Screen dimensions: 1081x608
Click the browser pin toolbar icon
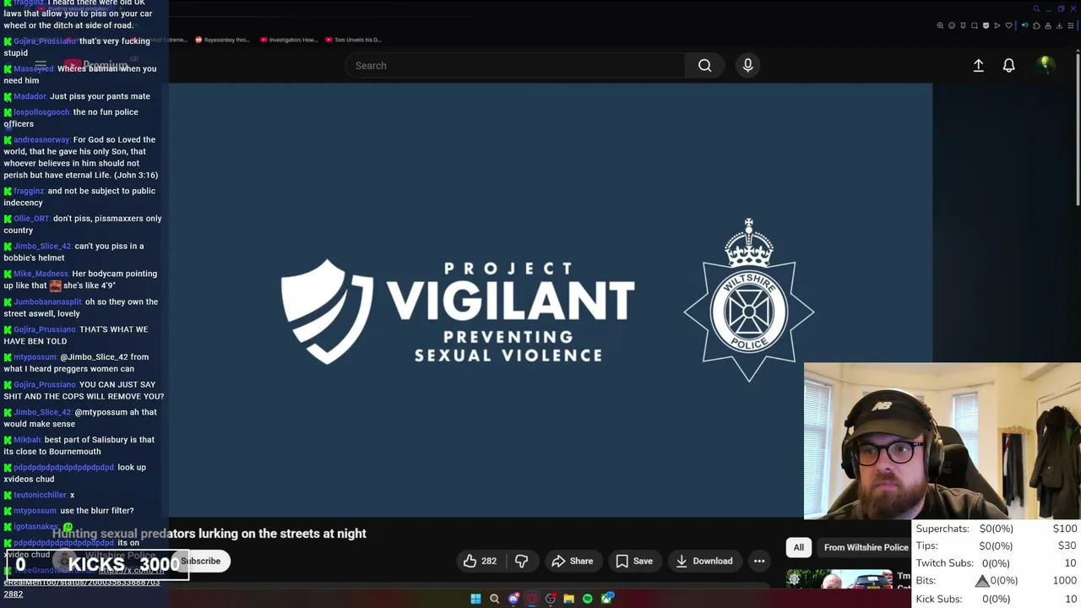point(964,25)
